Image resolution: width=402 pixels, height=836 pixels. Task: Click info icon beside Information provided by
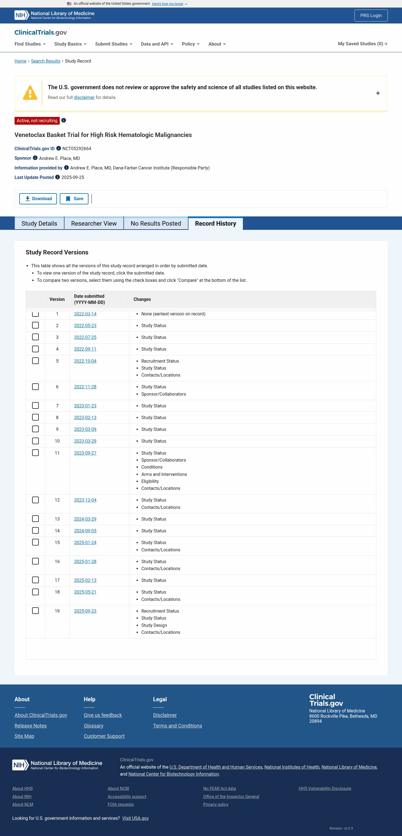point(66,167)
